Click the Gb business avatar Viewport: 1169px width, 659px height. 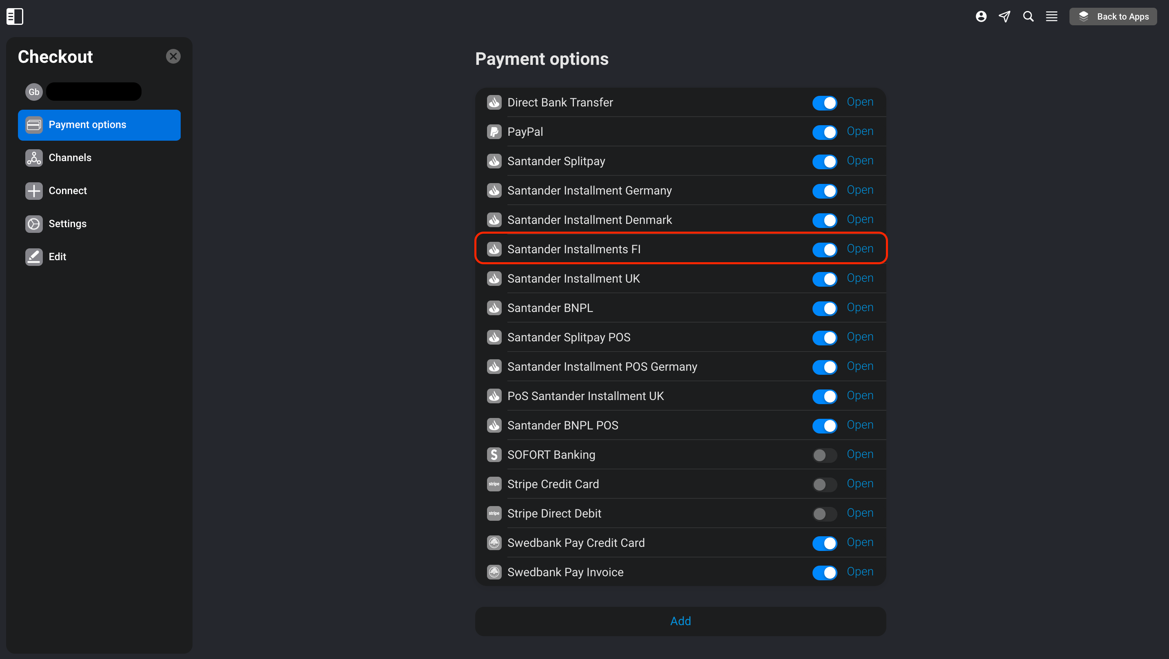pyautogui.click(x=34, y=92)
